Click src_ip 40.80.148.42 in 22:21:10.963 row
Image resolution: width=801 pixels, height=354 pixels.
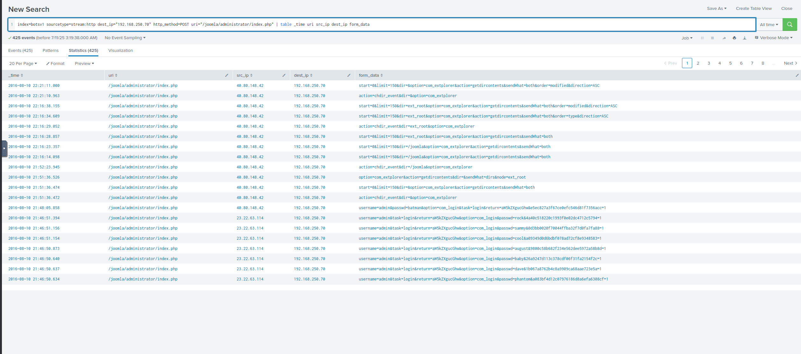250,96
